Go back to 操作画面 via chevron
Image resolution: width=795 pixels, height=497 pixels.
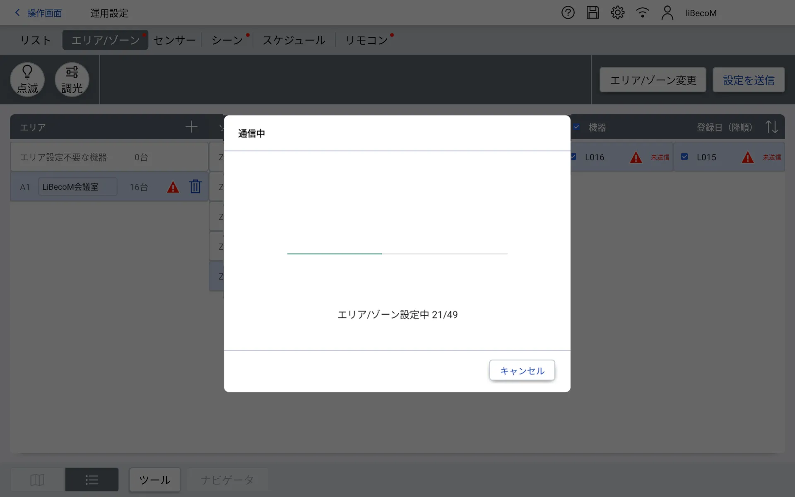[x=17, y=13]
